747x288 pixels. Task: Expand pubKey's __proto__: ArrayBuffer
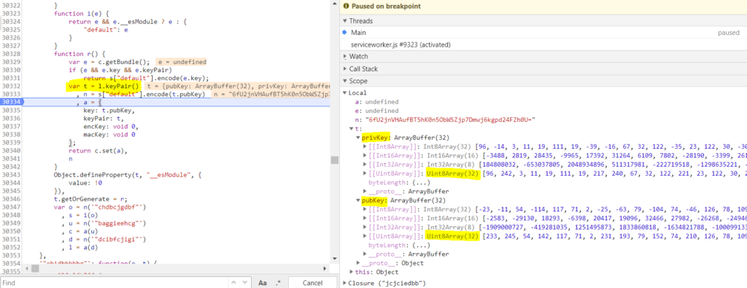click(x=365, y=254)
